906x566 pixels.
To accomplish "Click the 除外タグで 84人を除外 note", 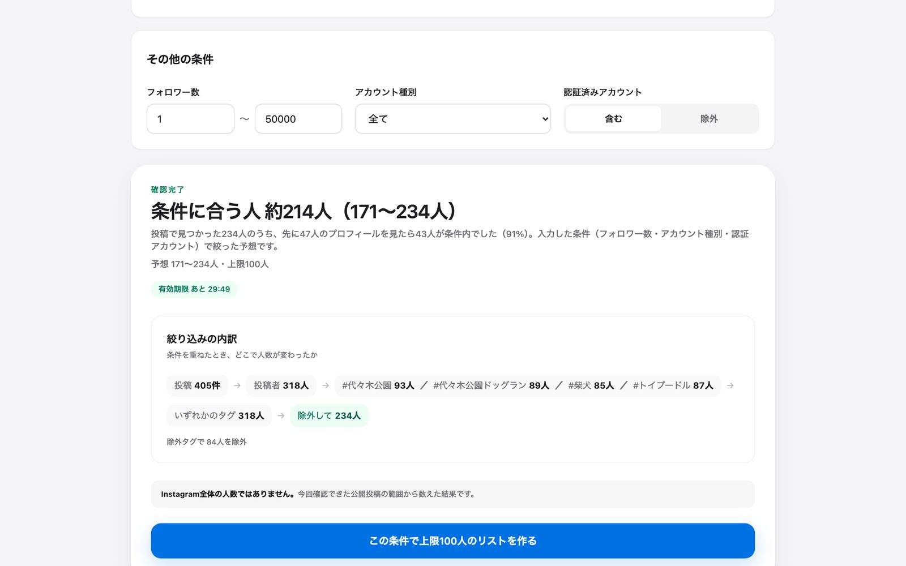I will tap(207, 441).
